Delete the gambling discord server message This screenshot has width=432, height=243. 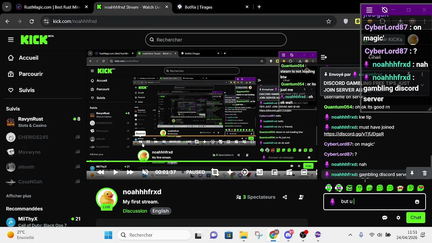(x=425, y=173)
